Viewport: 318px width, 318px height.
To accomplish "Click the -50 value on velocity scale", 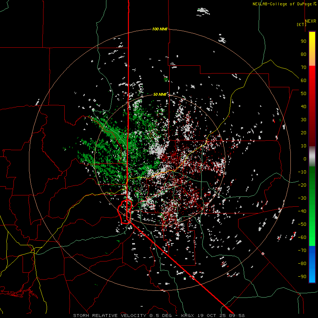I will click(302, 224).
